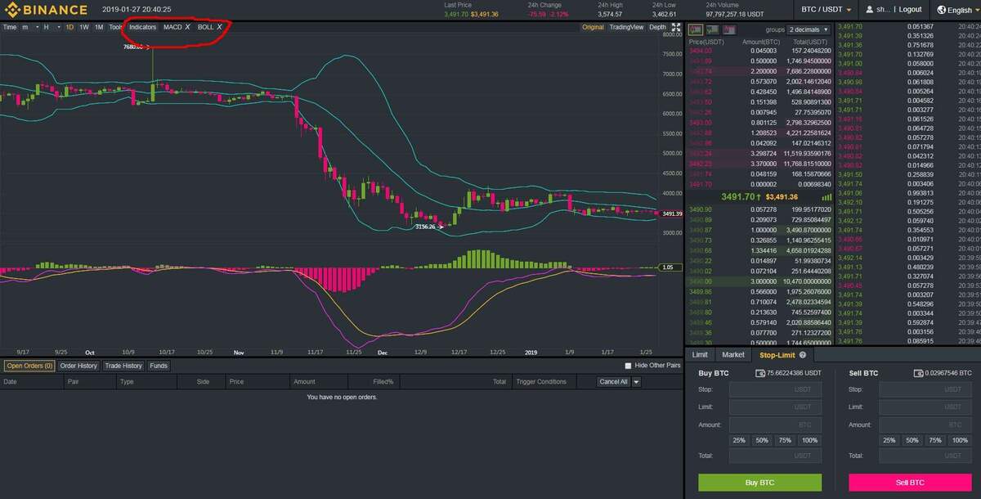Show combined buy and sell order book
This screenshot has width=981, height=499.
coord(696,29)
